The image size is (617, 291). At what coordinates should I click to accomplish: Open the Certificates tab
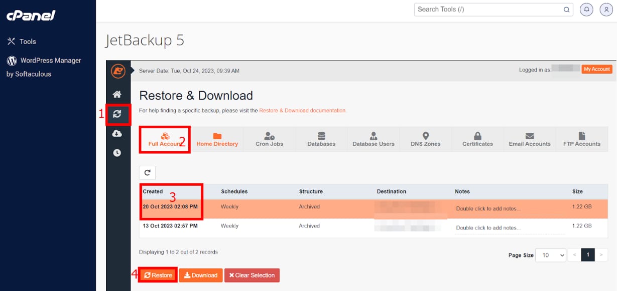click(477, 140)
